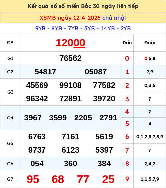Image resolution: width=166 pixels, height=188 pixels.
Task: Click the G5 row label
Action: (x=10, y=143)
